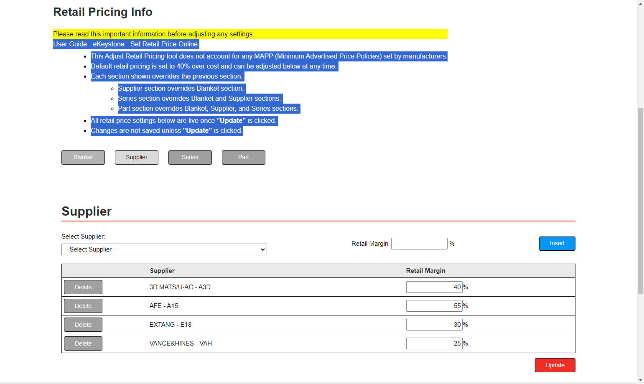The height and width of the screenshot is (384, 644).
Task: Edit retail margin for 3D MATS/U-AC - A3D
Action: pyautogui.click(x=434, y=287)
